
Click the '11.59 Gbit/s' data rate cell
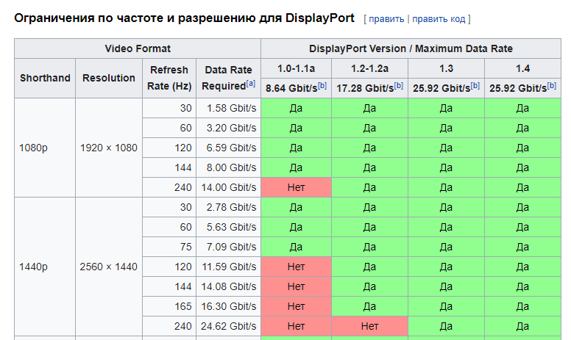(229, 267)
